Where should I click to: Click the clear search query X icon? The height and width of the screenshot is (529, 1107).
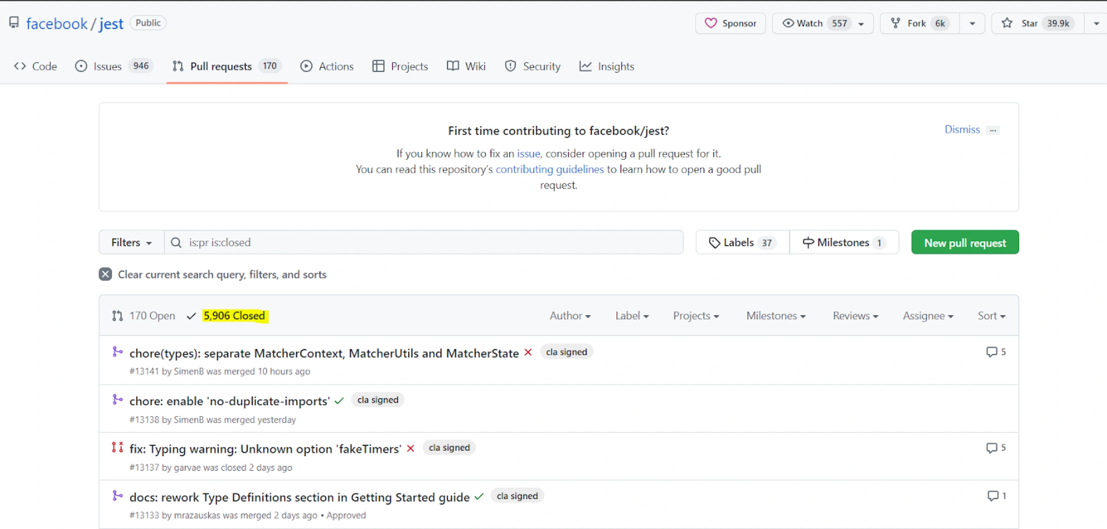pos(105,274)
